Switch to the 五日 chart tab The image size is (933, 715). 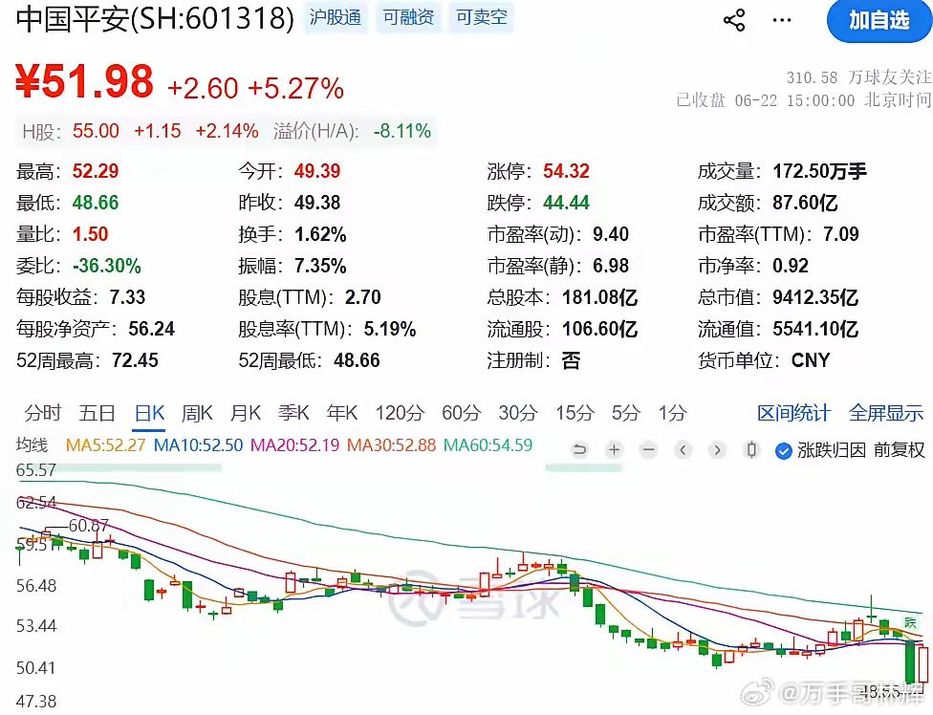click(97, 412)
